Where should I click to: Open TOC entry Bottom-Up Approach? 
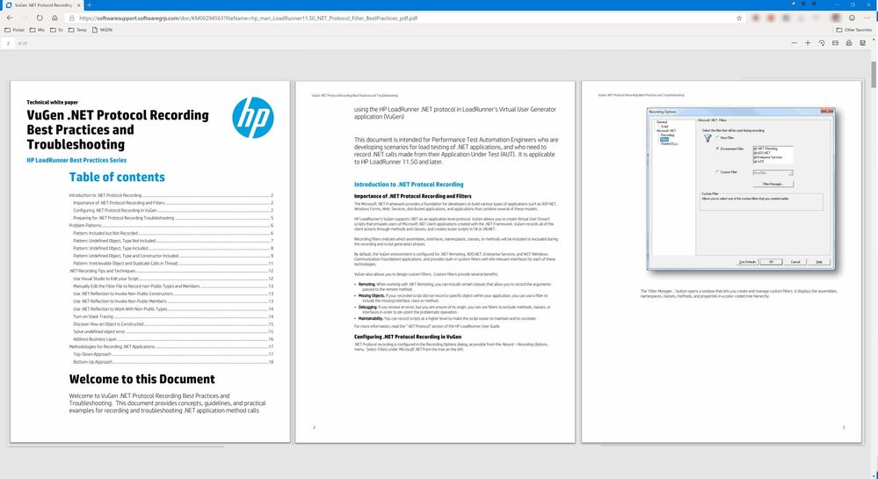click(173, 362)
